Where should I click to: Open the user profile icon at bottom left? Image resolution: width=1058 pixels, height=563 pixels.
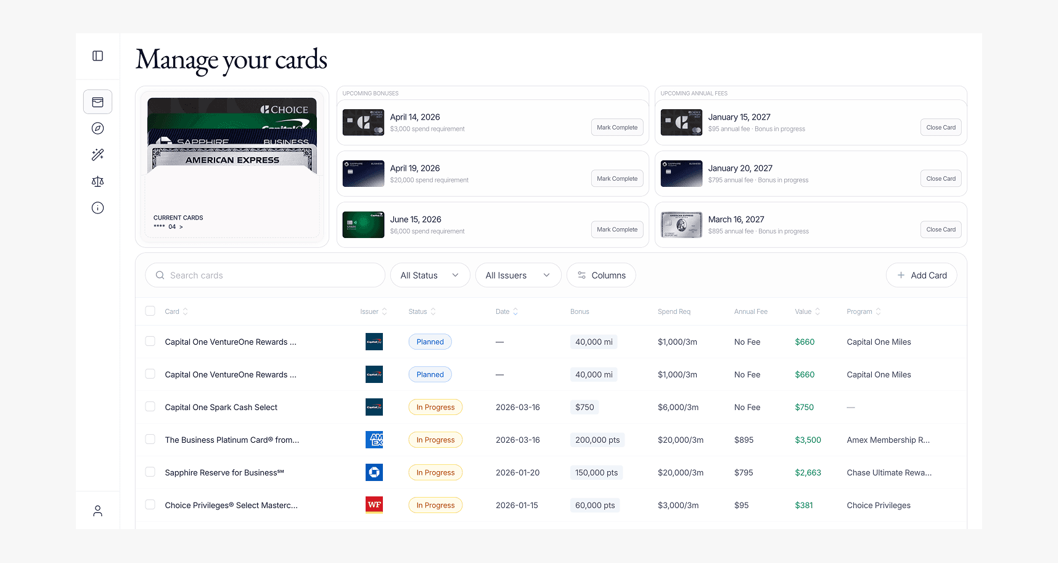point(97,510)
